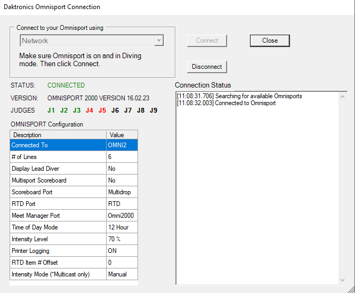Click the green CONNECTED status text

[x=66, y=85]
